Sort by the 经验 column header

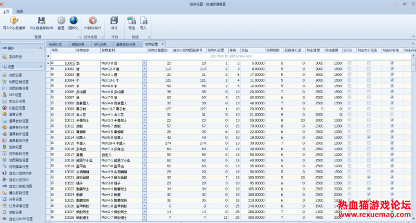pyautogui.click(x=253, y=50)
